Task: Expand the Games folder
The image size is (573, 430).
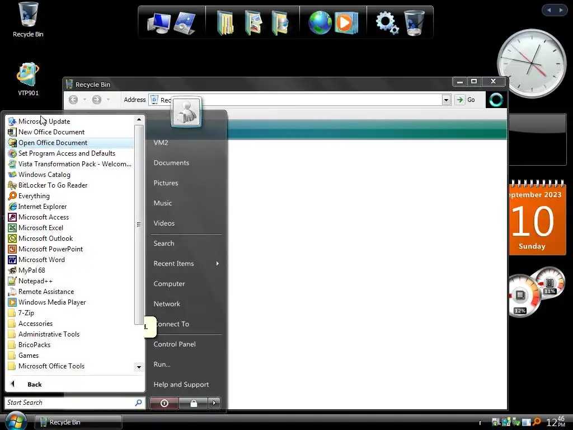Action: coord(71,355)
